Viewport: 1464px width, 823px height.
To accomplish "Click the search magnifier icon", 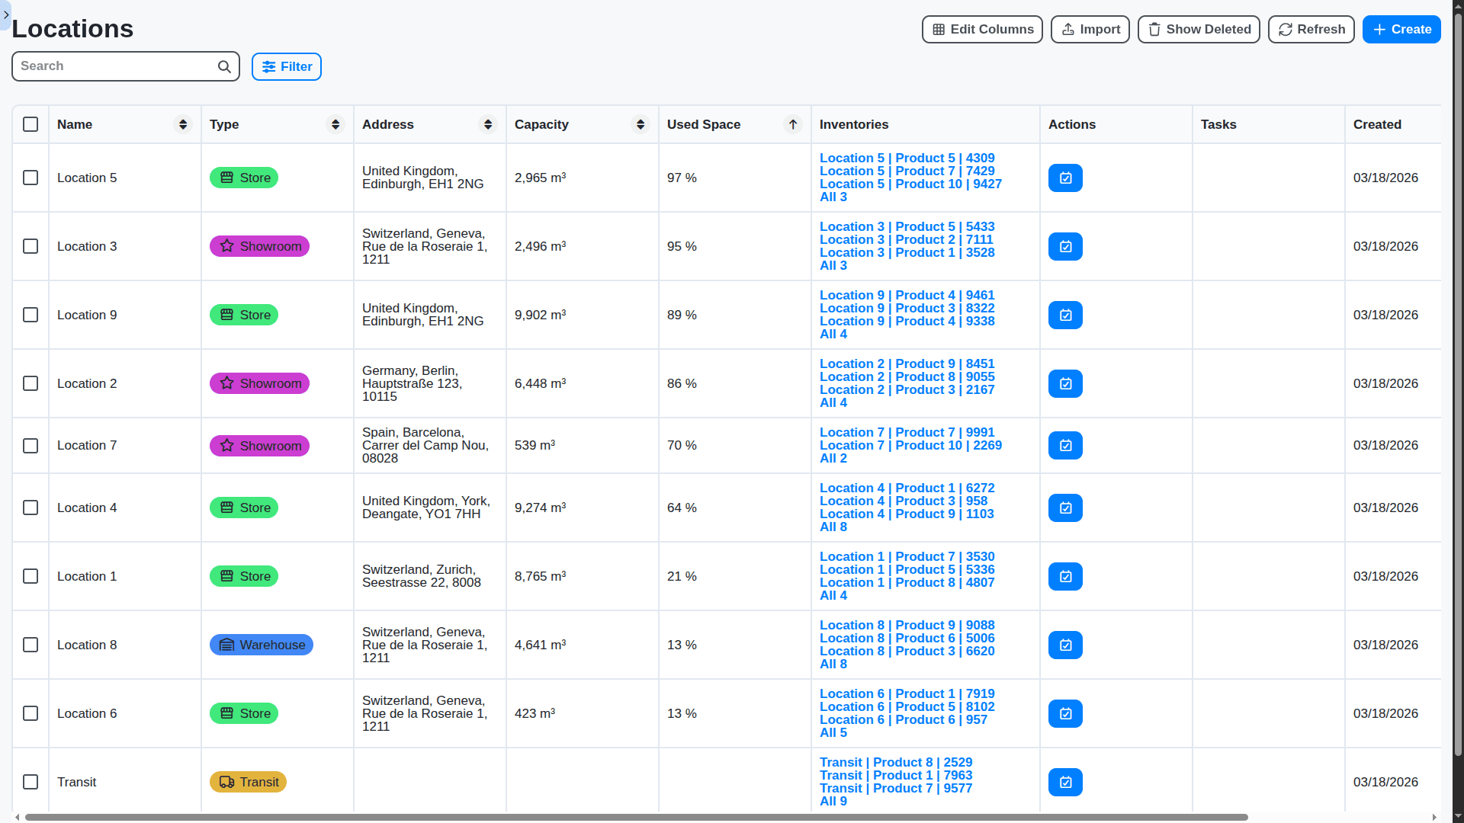I will [x=223, y=66].
